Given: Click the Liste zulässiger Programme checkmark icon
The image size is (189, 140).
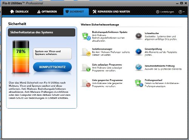Looking at the screenshot, I should tap(86, 67).
